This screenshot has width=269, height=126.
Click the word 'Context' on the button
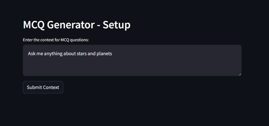point(51,87)
